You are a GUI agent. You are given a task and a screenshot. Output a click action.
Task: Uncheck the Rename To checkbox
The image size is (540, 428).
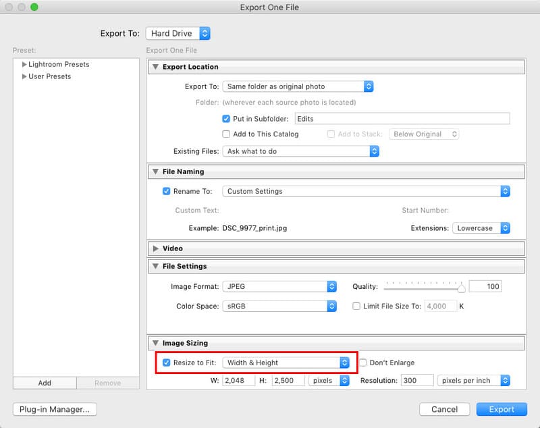tap(166, 191)
